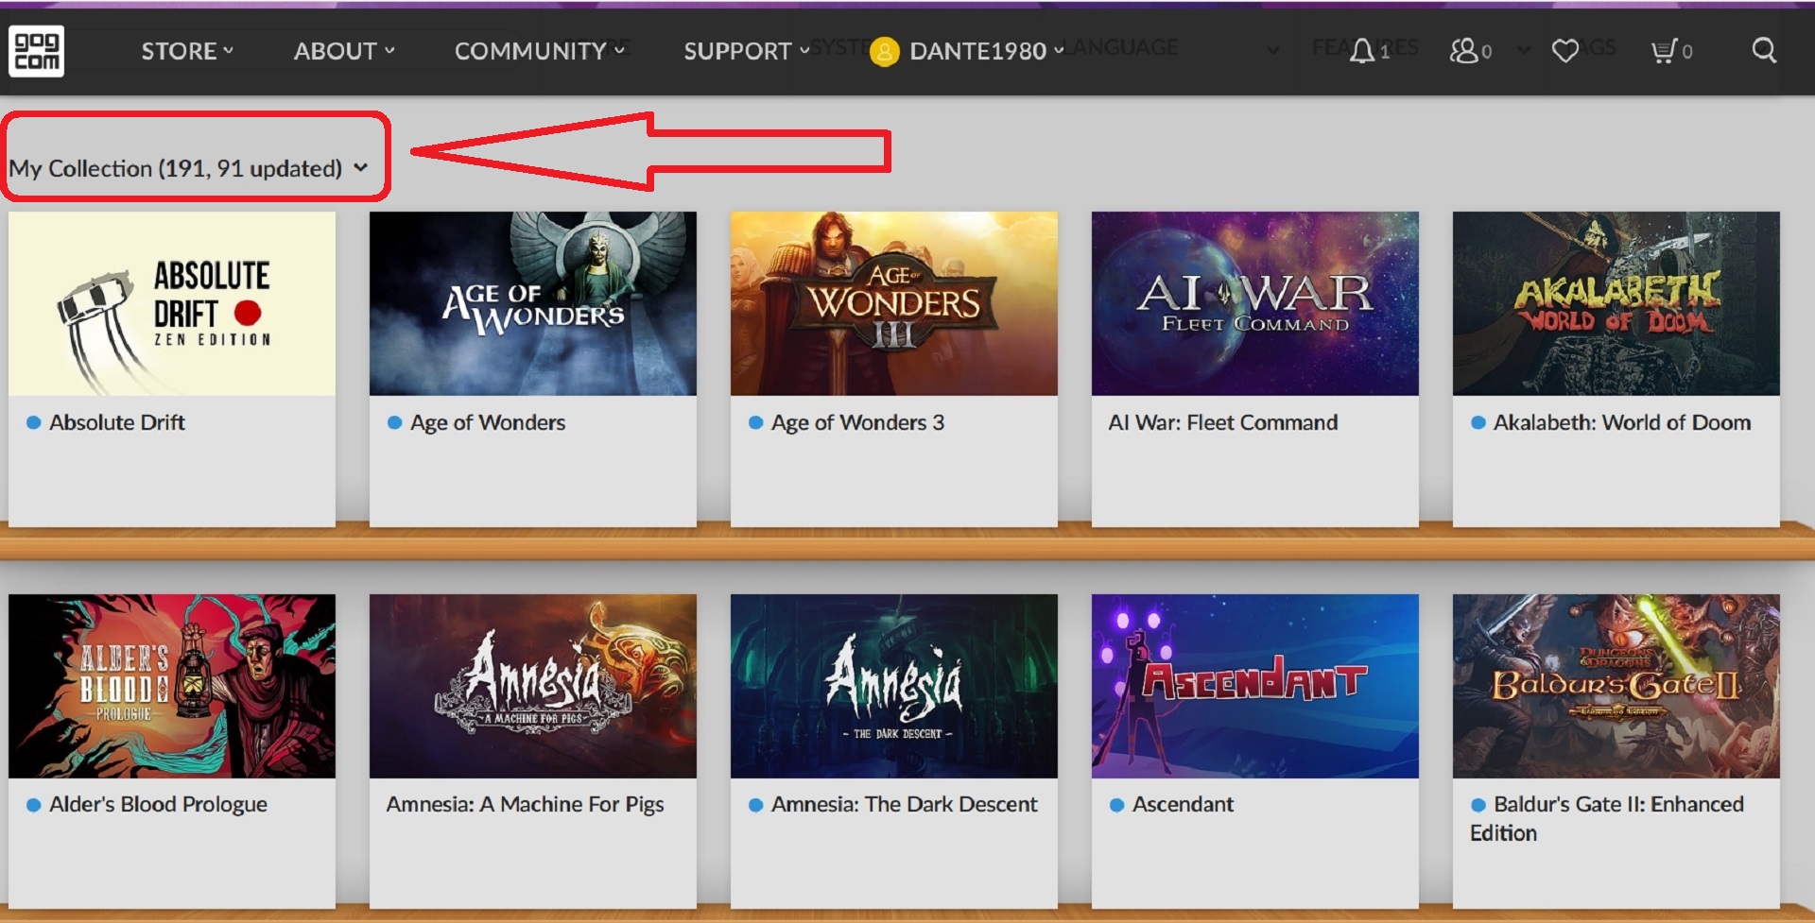The width and height of the screenshot is (1815, 923).
Task: Click the 'Akalabeth: World of Doom' title text
Action: click(x=1622, y=422)
